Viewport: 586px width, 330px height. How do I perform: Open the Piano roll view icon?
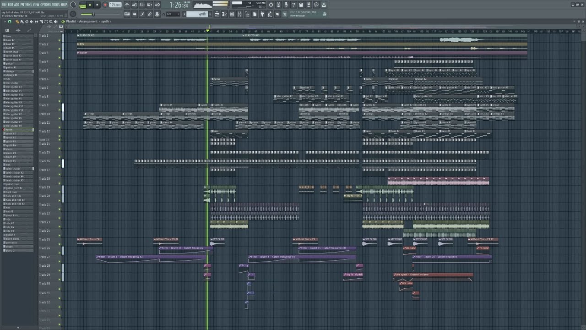[224, 14]
